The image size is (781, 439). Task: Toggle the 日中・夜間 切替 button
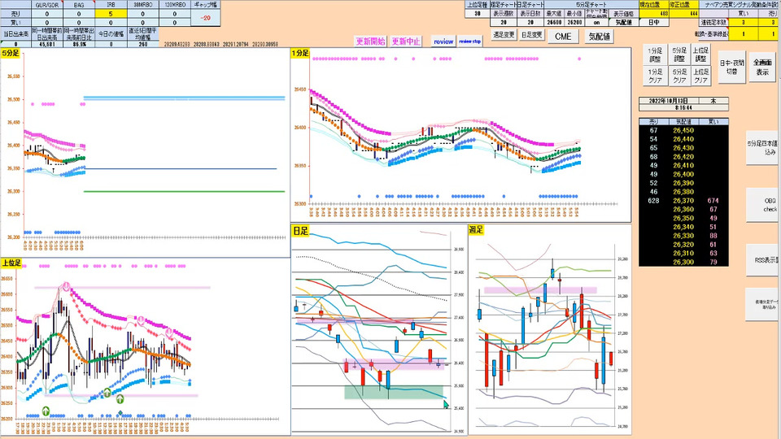click(x=731, y=67)
